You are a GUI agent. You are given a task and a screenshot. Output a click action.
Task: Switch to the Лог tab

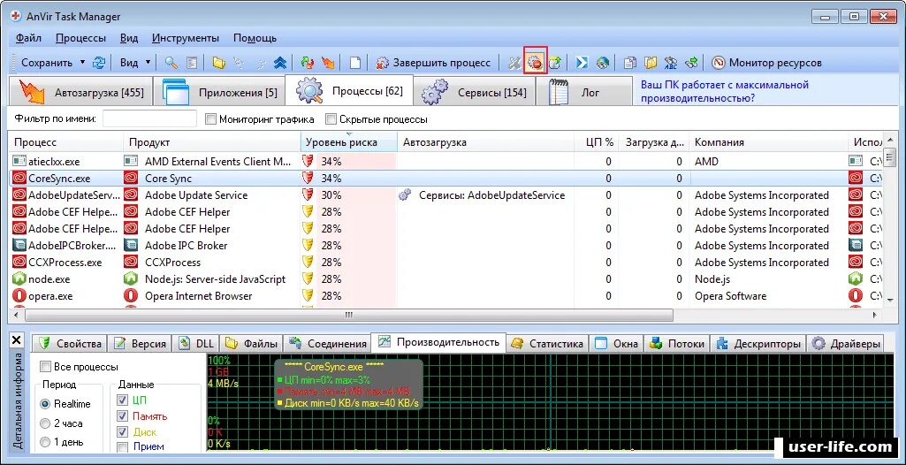[584, 91]
